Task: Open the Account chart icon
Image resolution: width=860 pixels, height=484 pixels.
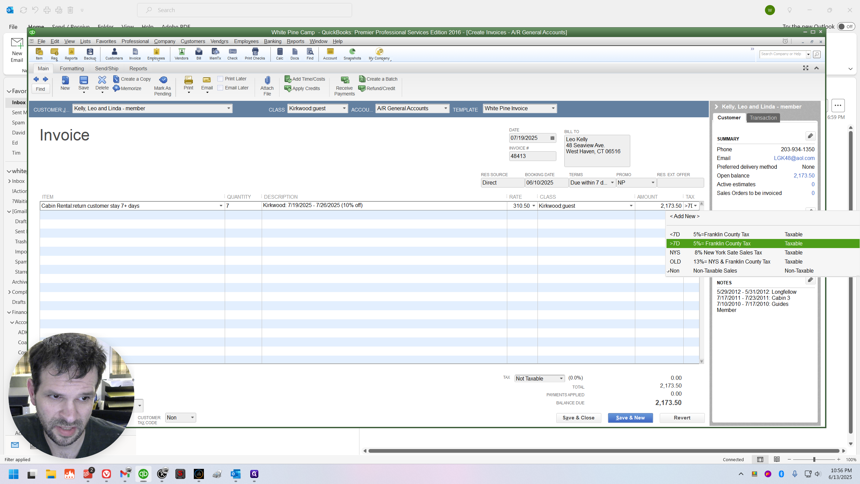Action: pos(330,54)
